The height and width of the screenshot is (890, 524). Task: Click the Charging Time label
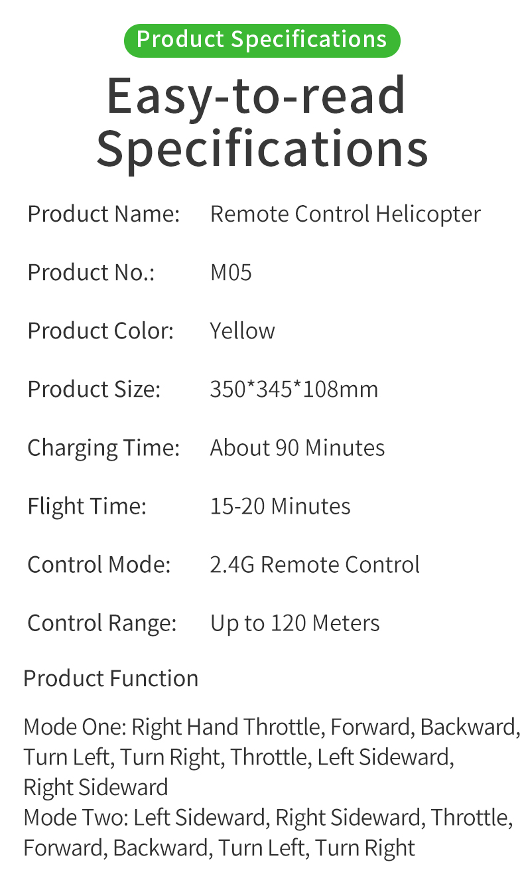tap(104, 448)
